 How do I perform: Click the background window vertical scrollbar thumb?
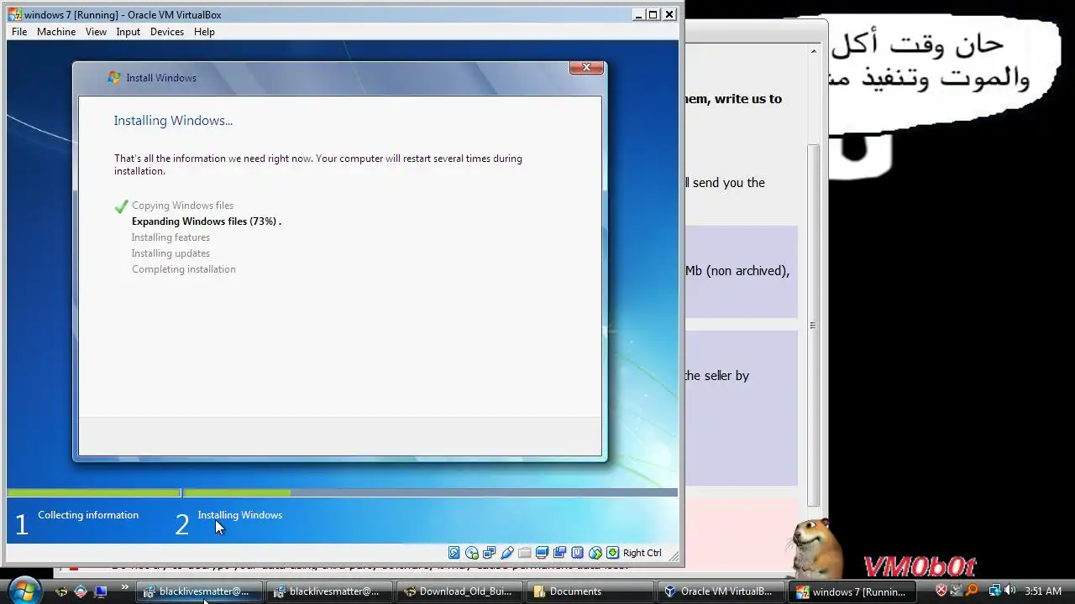click(813, 324)
